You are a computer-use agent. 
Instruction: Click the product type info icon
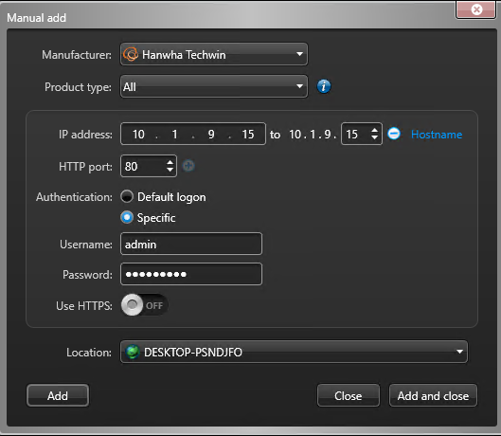pos(324,86)
